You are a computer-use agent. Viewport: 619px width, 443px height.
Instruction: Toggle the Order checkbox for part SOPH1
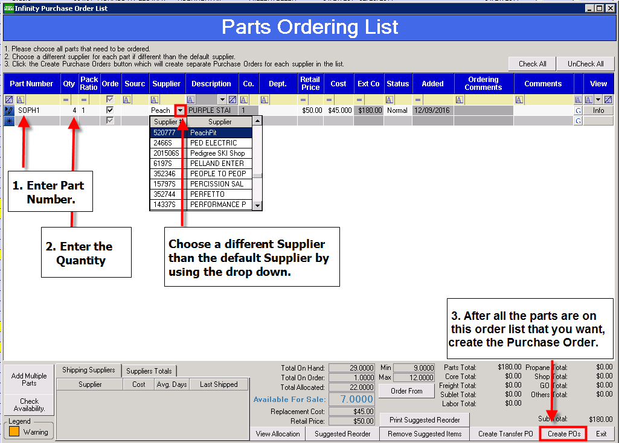click(110, 110)
